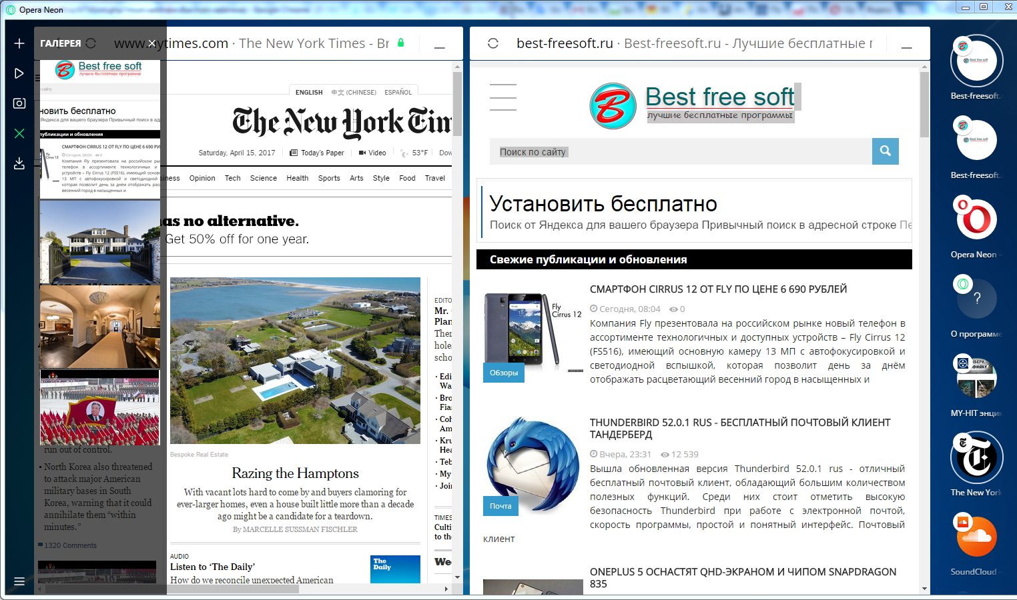Click the site search input field
The image size is (1017, 600).
[681, 152]
